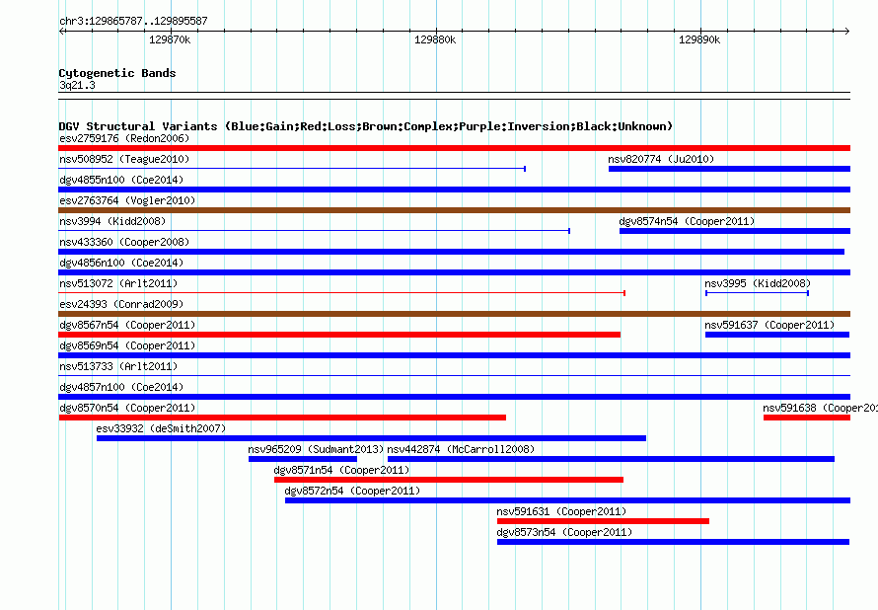
Task: Open the dgv4857n100 (Coe2014) label
Action: pyautogui.click(x=121, y=387)
